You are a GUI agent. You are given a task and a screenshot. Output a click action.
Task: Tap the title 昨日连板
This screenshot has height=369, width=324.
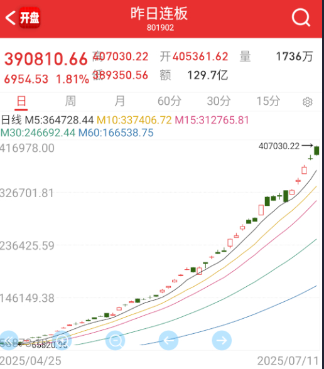coord(159,14)
